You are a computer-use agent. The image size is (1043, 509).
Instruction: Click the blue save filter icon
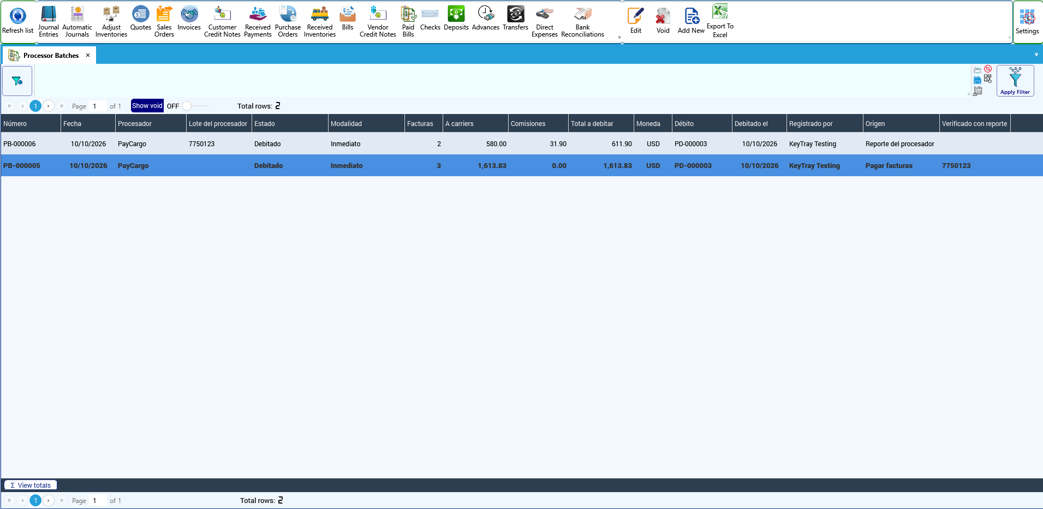(x=978, y=80)
